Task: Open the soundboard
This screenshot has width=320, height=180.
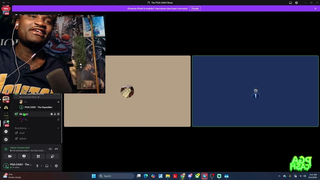Action: click(52, 156)
